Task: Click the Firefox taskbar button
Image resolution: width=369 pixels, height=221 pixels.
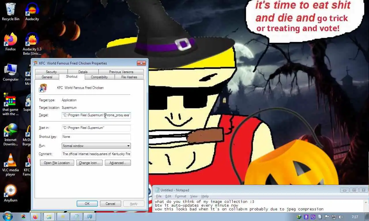Action: (35, 217)
